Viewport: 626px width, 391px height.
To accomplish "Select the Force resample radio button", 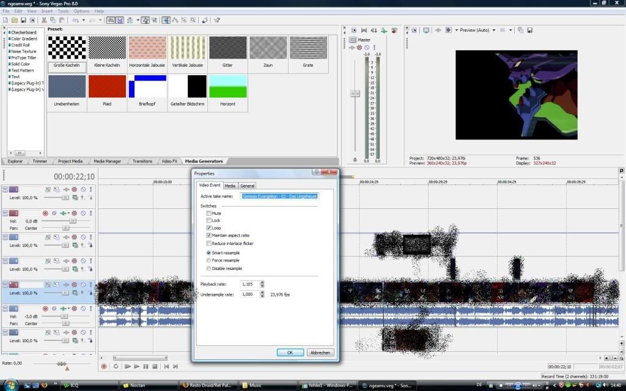I will click(208, 260).
